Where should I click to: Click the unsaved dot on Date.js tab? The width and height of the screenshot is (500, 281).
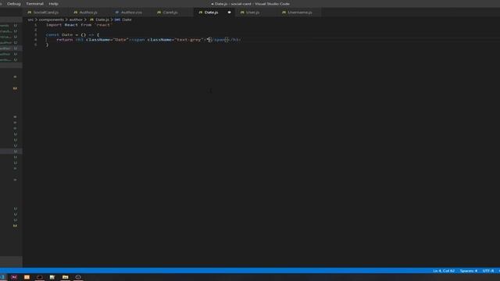point(229,12)
